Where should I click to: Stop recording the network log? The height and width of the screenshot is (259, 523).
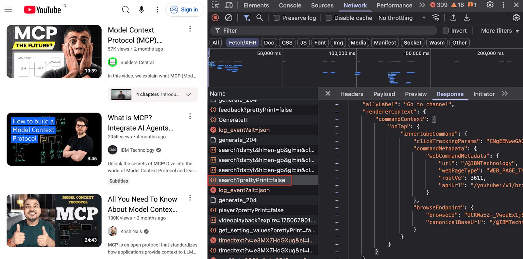click(x=215, y=18)
